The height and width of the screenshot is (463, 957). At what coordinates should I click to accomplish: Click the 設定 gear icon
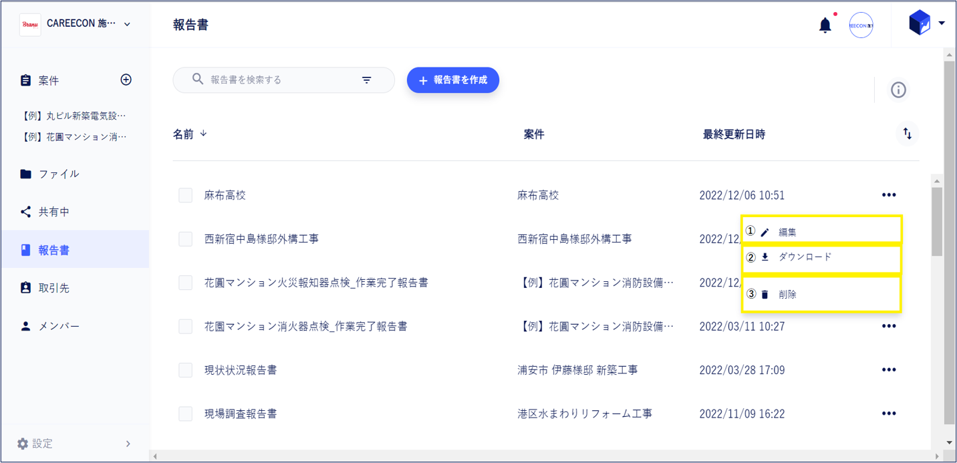pyautogui.click(x=23, y=444)
